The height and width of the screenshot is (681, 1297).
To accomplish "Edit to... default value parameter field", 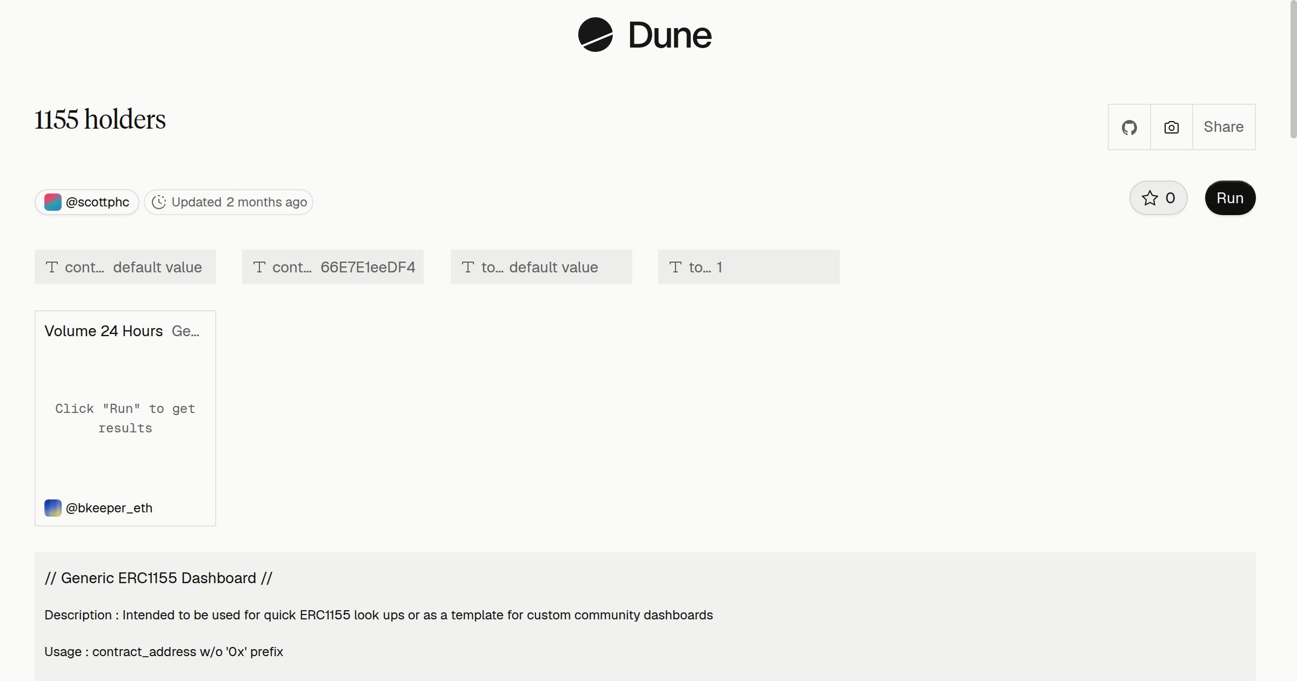I will [541, 267].
